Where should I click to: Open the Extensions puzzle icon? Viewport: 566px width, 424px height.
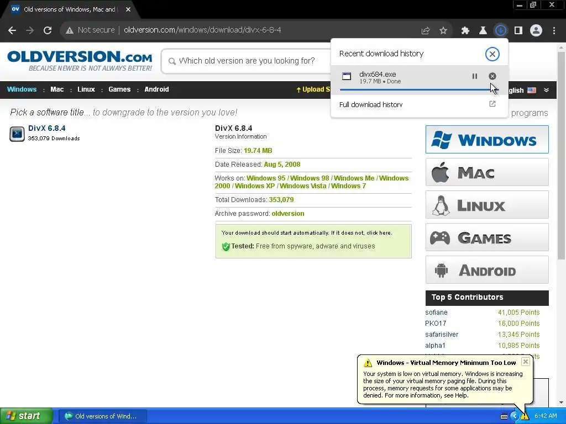pyautogui.click(x=465, y=31)
